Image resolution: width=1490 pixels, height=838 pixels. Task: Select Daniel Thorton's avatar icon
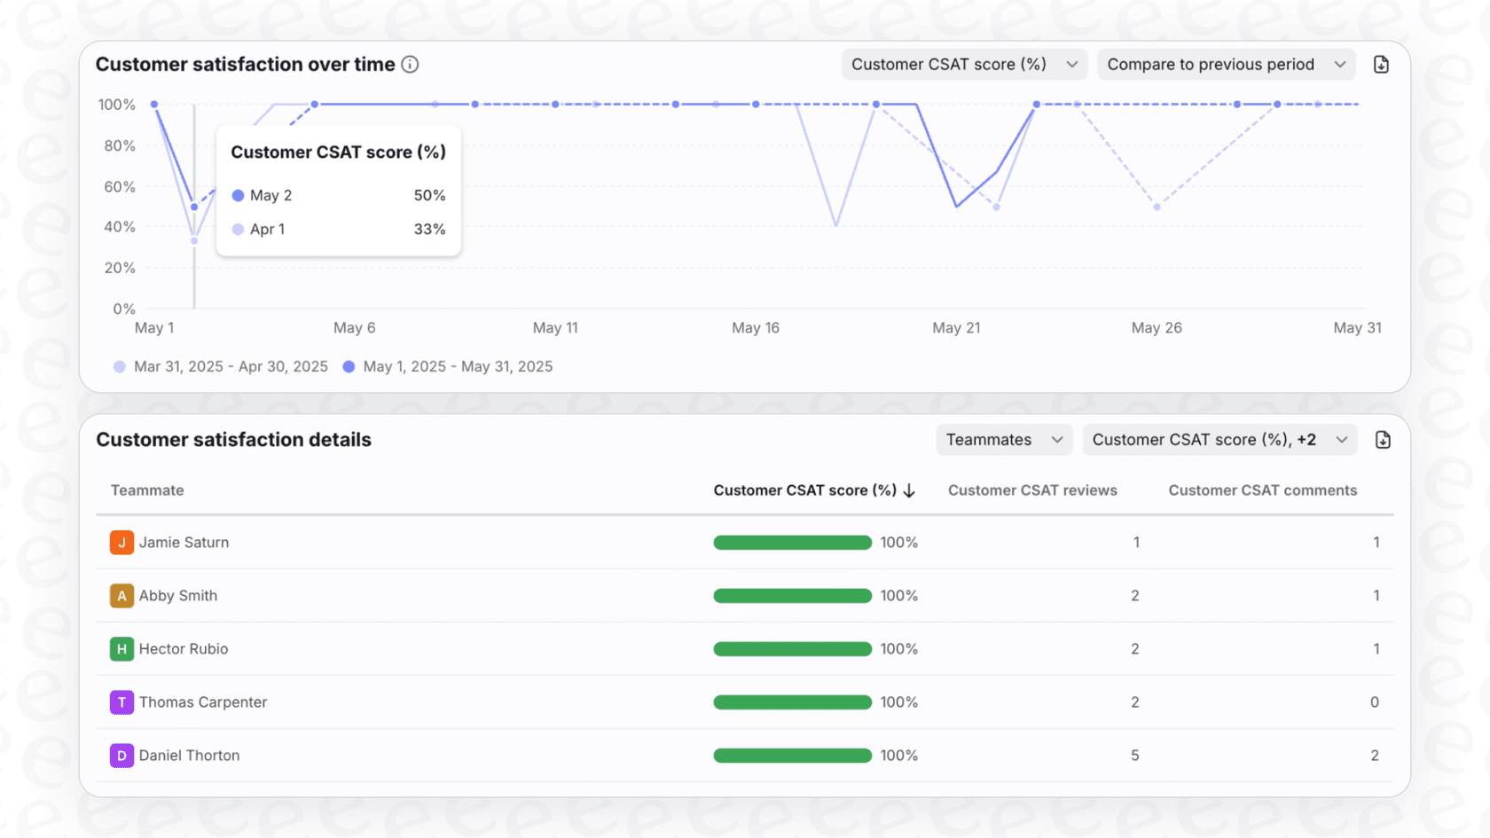click(122, 755)
